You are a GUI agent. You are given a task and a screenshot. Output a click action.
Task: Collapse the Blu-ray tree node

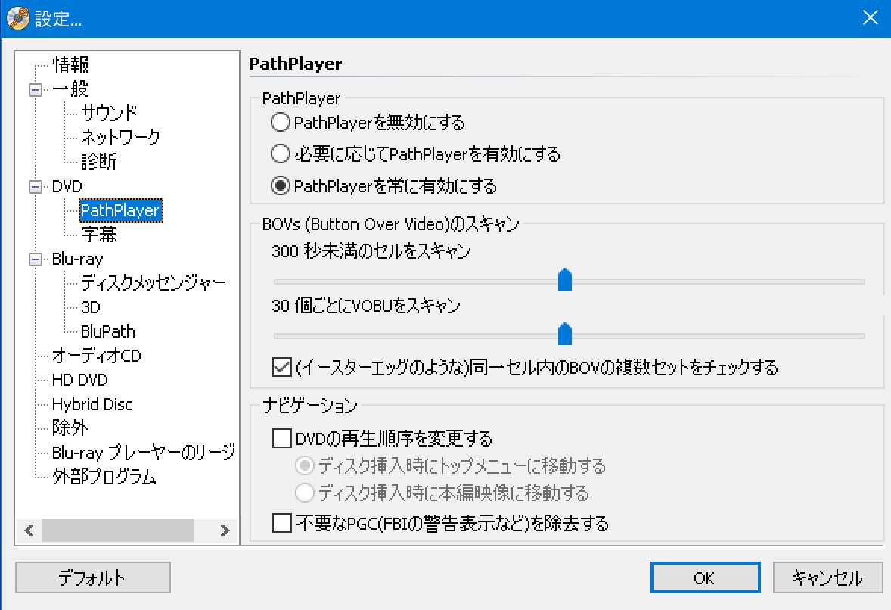pos(36,260)
